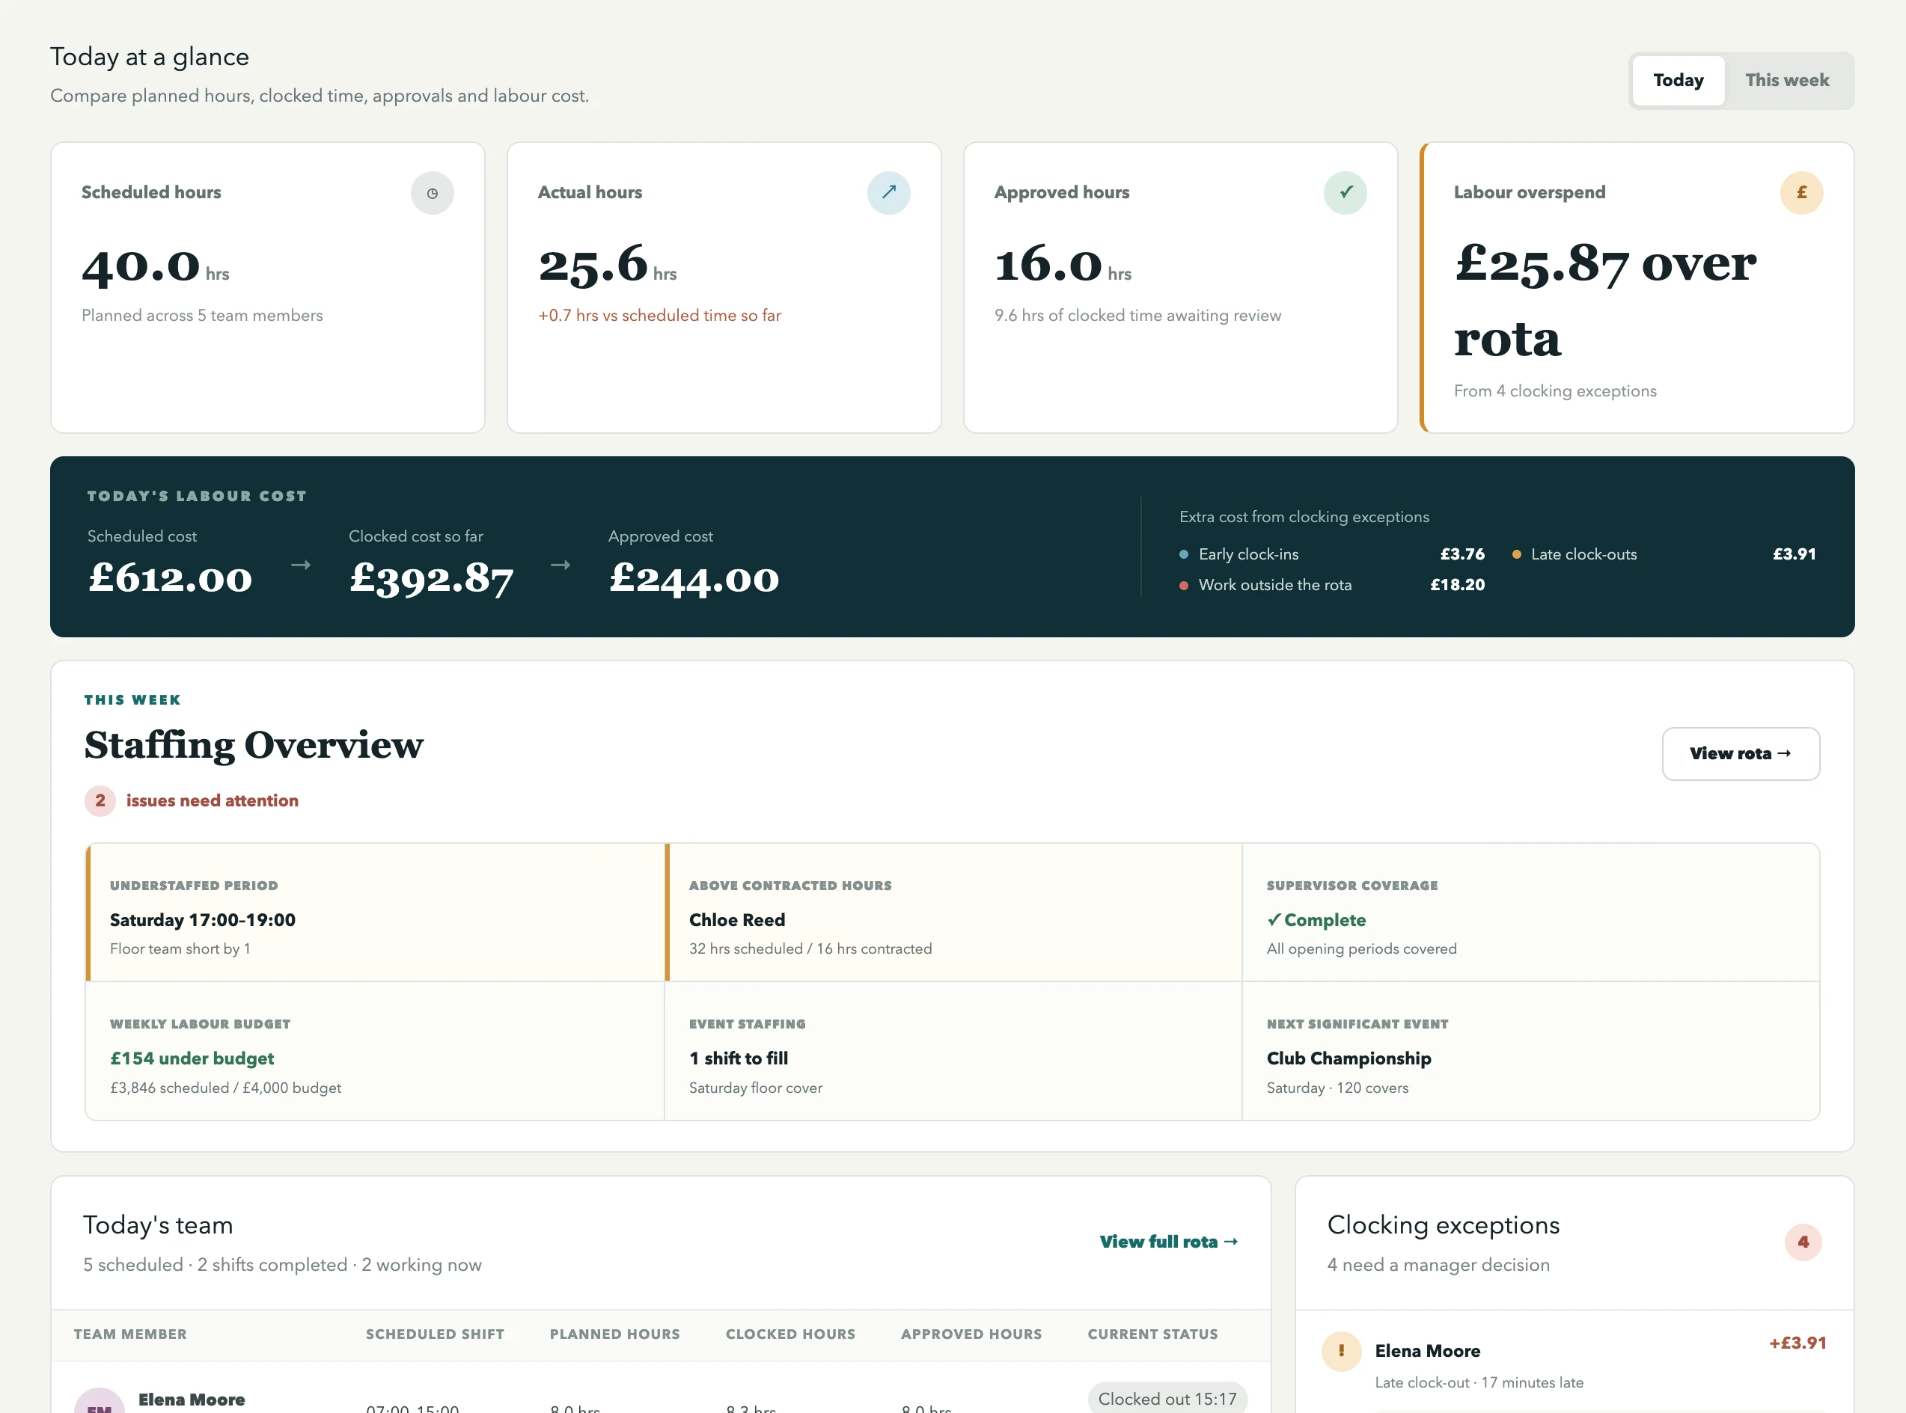
Task: Click the checkmark icon on Approved hours card
Action: pyautogui.click(x=1345, y=193)
